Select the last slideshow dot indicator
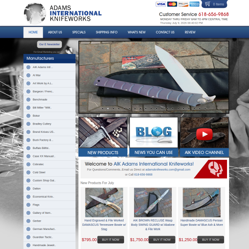 click(205, 109)
